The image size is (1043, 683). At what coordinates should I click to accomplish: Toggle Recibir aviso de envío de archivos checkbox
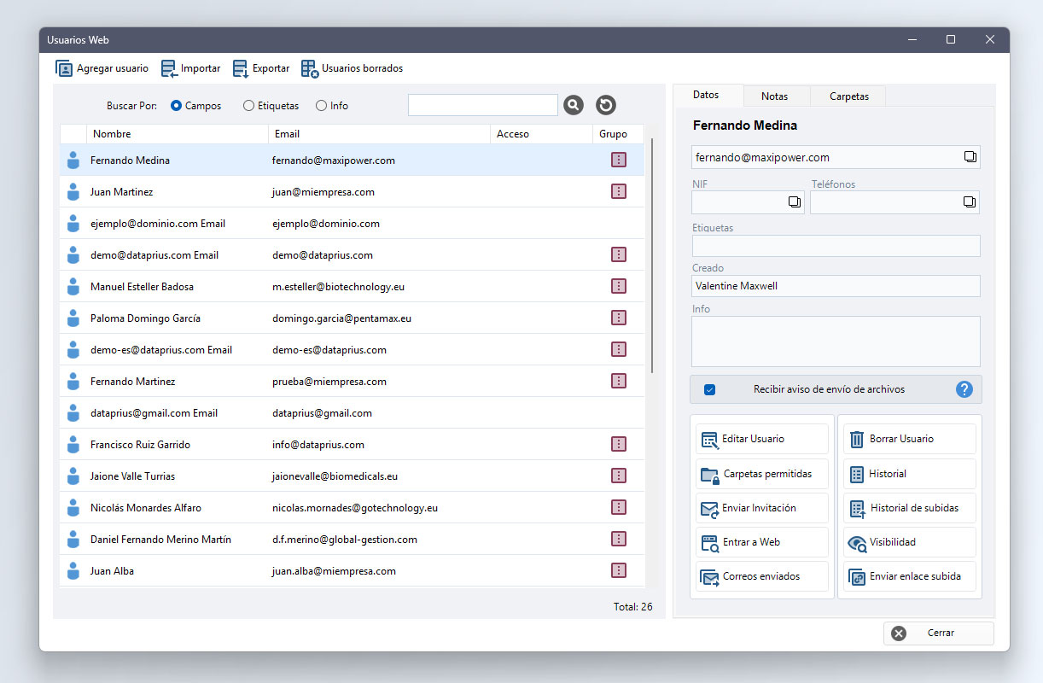709,389
